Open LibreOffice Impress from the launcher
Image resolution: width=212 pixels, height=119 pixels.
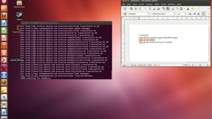4,38
